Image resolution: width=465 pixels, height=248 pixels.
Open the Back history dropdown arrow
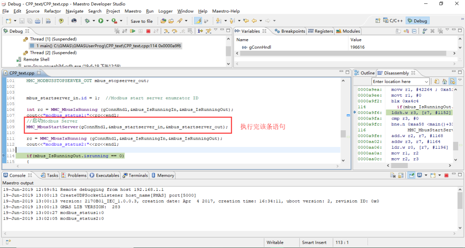pos(260,21)
